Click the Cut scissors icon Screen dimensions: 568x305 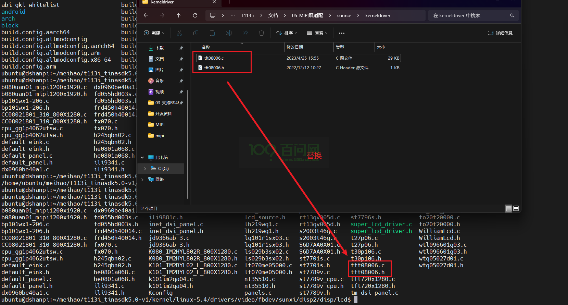pos(179,33)
